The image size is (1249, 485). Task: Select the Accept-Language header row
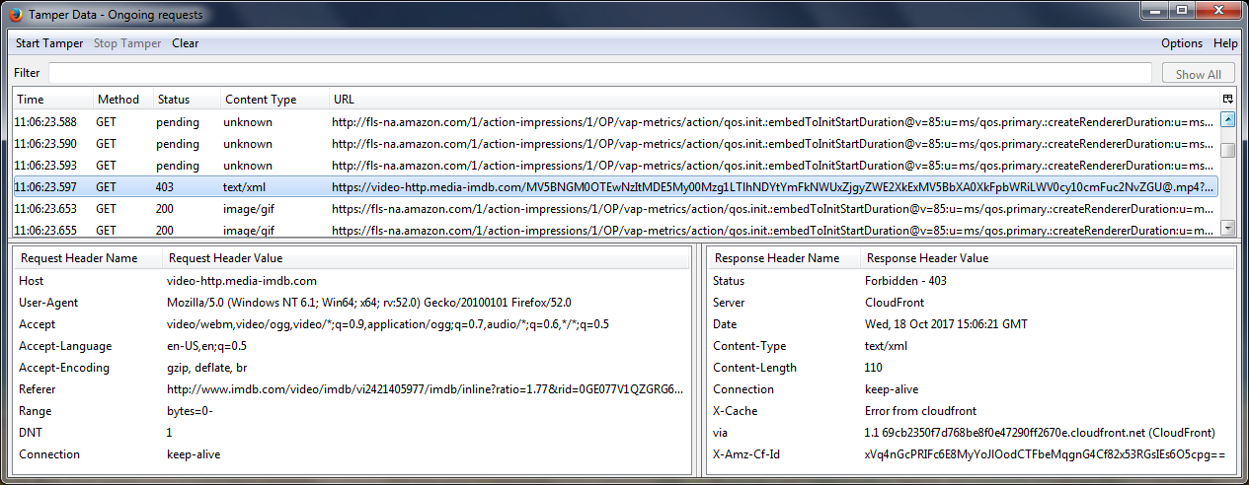(351, 346)
